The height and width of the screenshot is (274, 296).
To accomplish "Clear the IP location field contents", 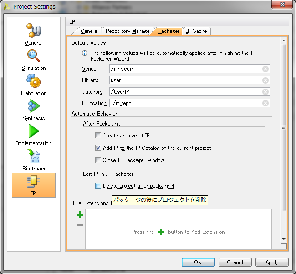I will 265,103.
